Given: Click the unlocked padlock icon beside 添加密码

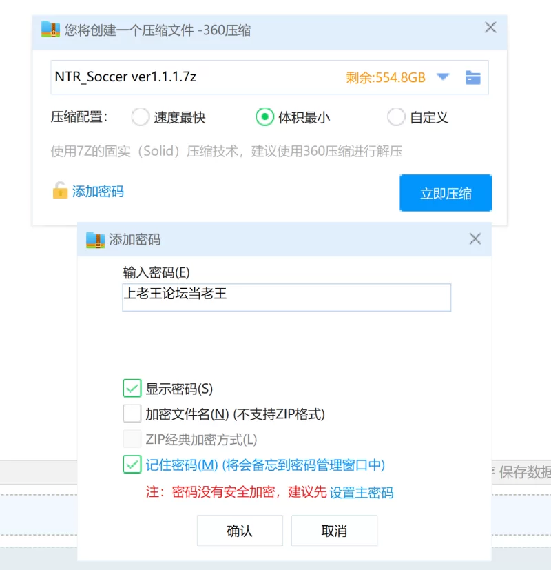Looking at the screenshot, I should coord(60,190).
